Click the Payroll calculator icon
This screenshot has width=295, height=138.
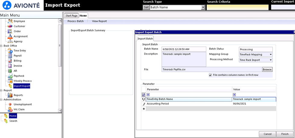tap(10, 56)
